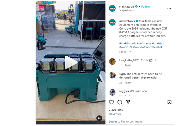195x126 pixels.
Task: Play the video with center play button
Action: coord(71,62)
